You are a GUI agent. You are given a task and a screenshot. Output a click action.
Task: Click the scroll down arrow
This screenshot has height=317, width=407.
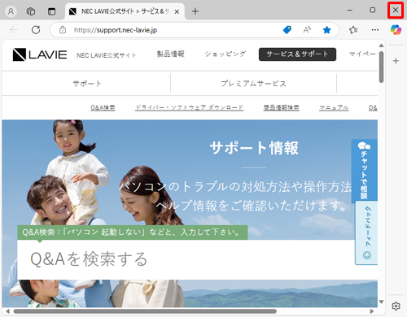381,302
